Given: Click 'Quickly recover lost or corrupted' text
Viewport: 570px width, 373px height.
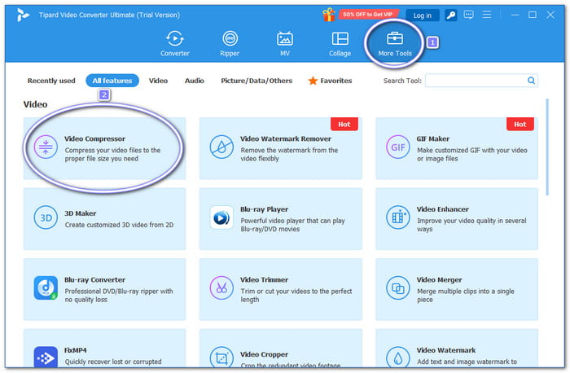Looking at the screenshot, I should tap(113, 362).
